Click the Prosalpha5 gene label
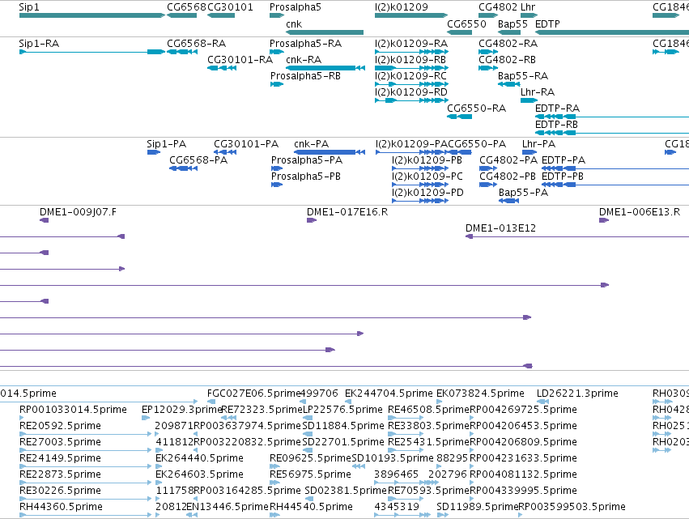Screen dimensions: 689x519 (296, 7)
